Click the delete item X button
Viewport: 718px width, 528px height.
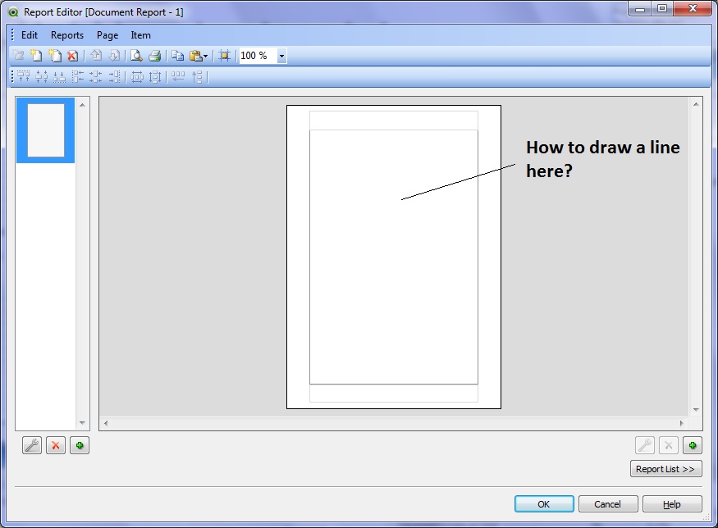(669, 445)
